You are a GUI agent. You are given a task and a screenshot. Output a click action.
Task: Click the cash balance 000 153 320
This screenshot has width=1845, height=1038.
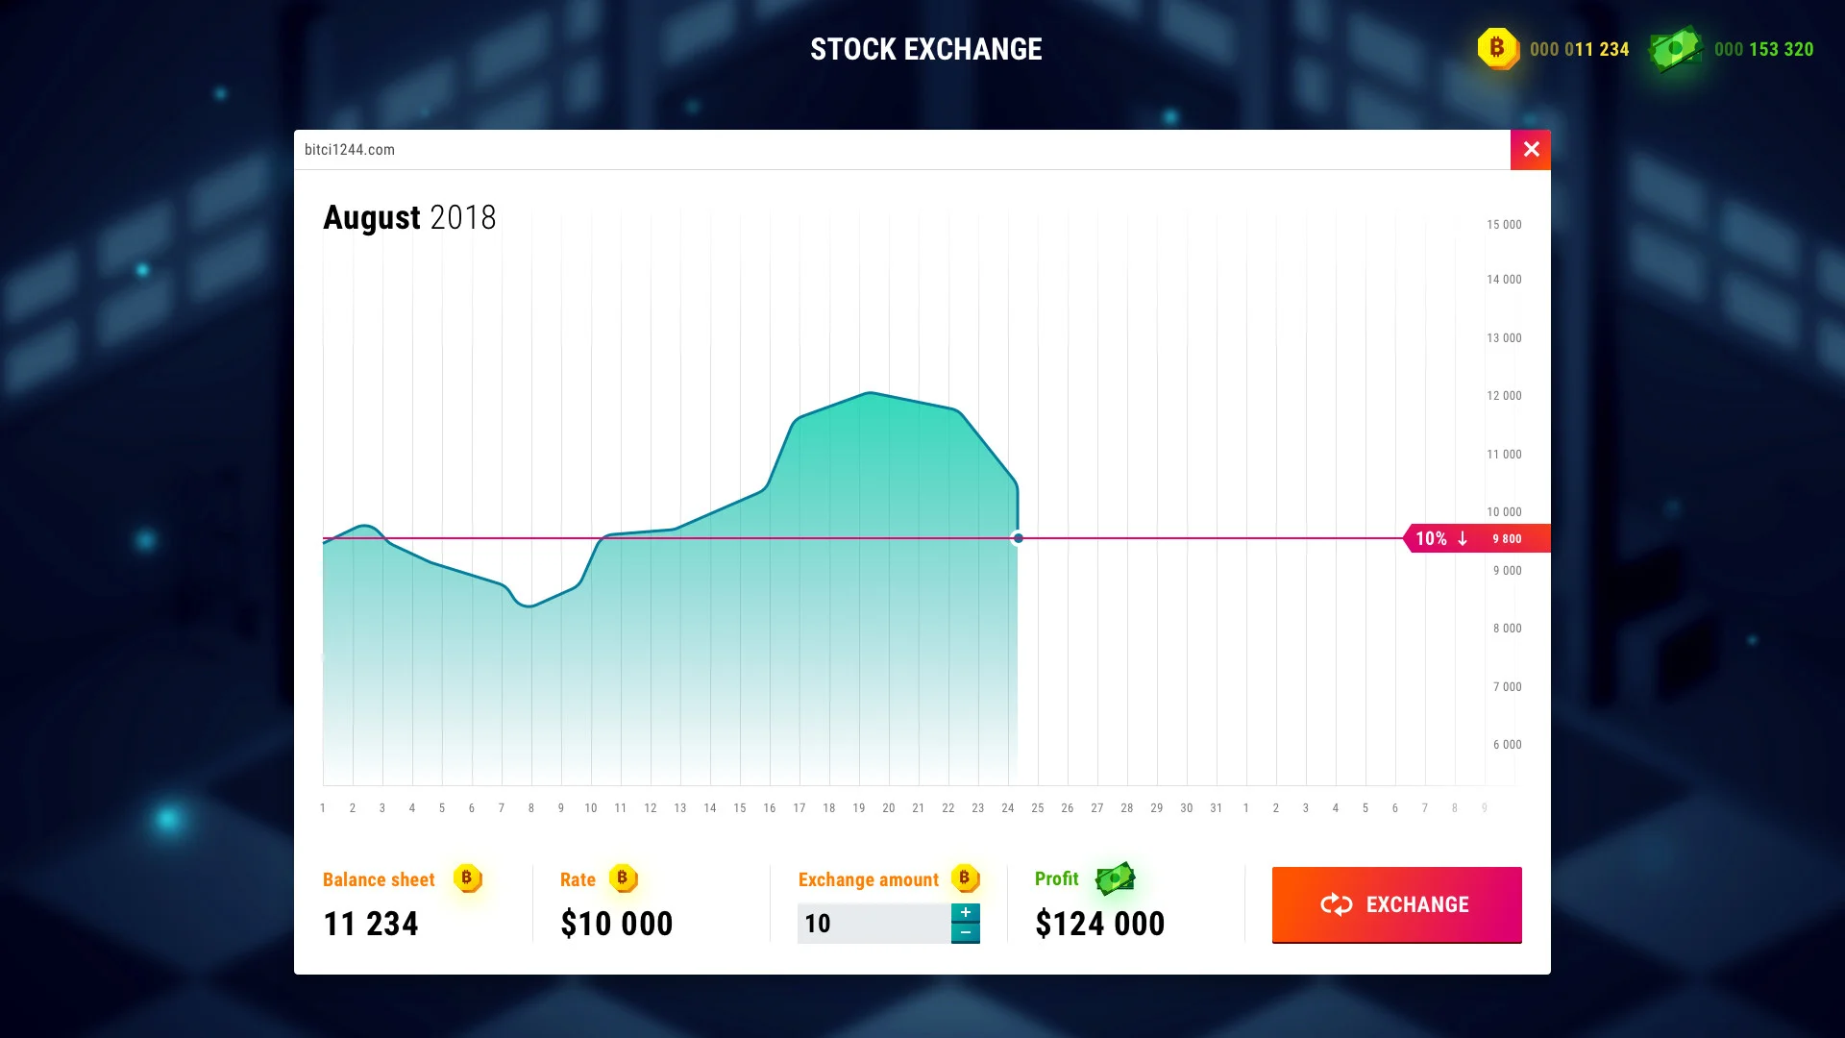[x=1763, y=49]
